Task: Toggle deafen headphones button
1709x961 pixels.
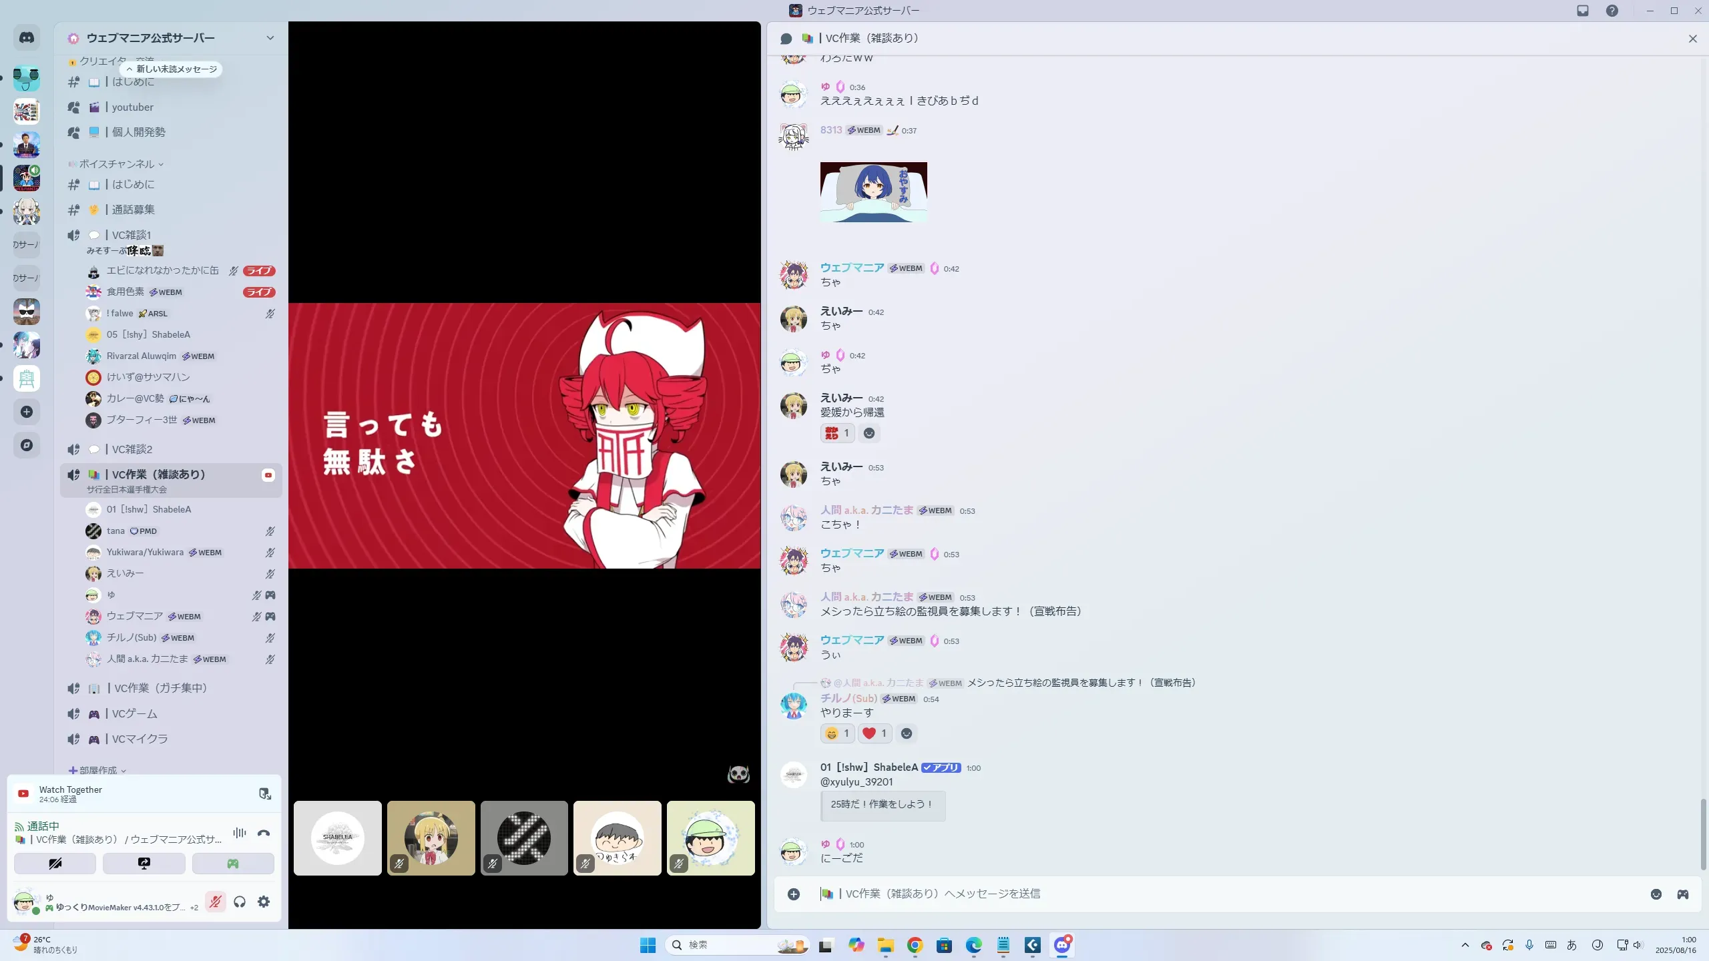Action: (x=240, y=902)
